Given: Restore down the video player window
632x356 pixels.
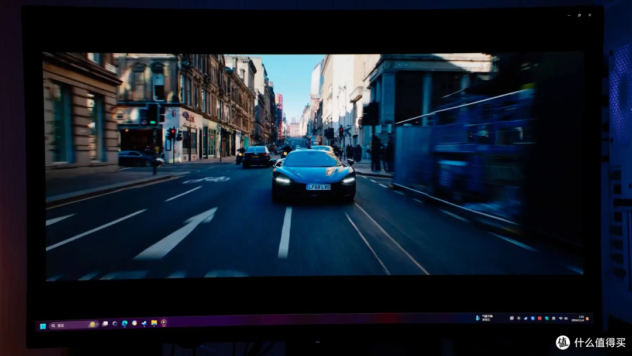Looking at the screenshot, I should [579, 15].
